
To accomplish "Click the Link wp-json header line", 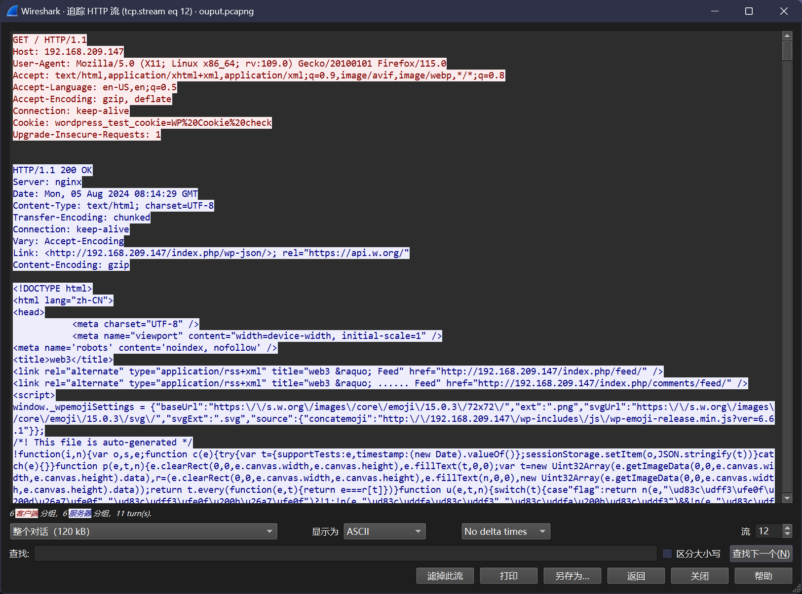I will (211, 253).
